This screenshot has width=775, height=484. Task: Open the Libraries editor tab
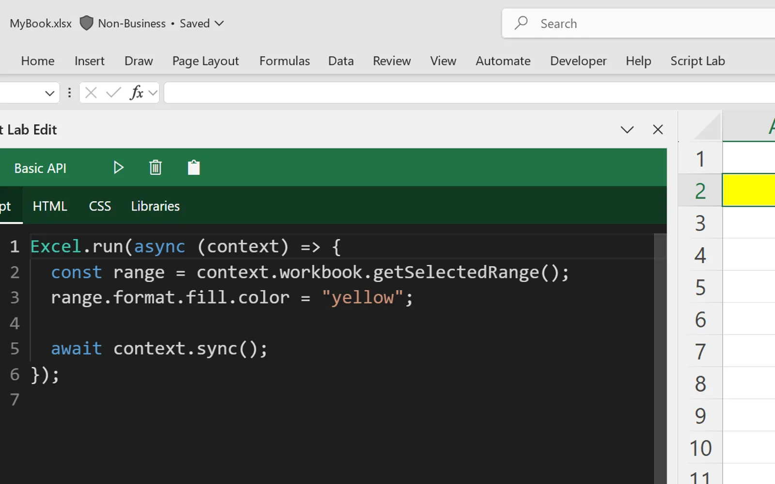[x=155, y=206]
